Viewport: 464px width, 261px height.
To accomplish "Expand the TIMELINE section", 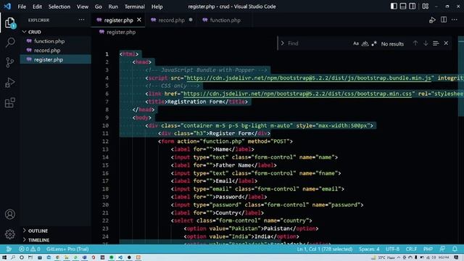I will pyautogui.click(x=55, y=240).
